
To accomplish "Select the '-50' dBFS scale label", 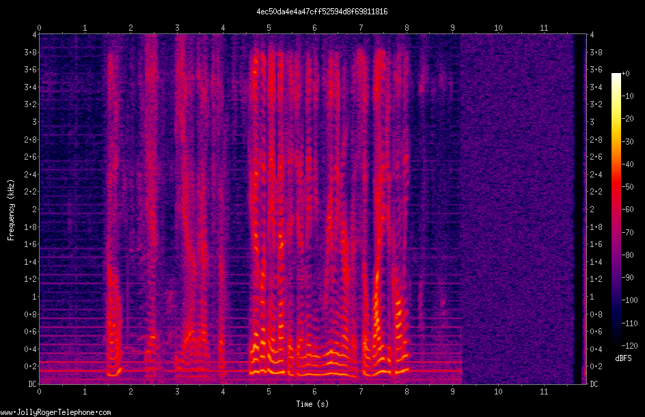I will pyautogui.click(x=628, y=187).
